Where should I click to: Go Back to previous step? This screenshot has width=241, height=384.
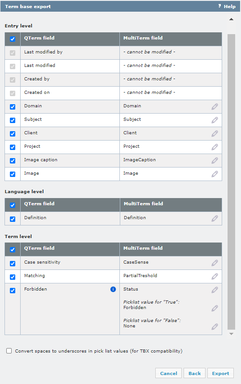click(x=195, y=373)
